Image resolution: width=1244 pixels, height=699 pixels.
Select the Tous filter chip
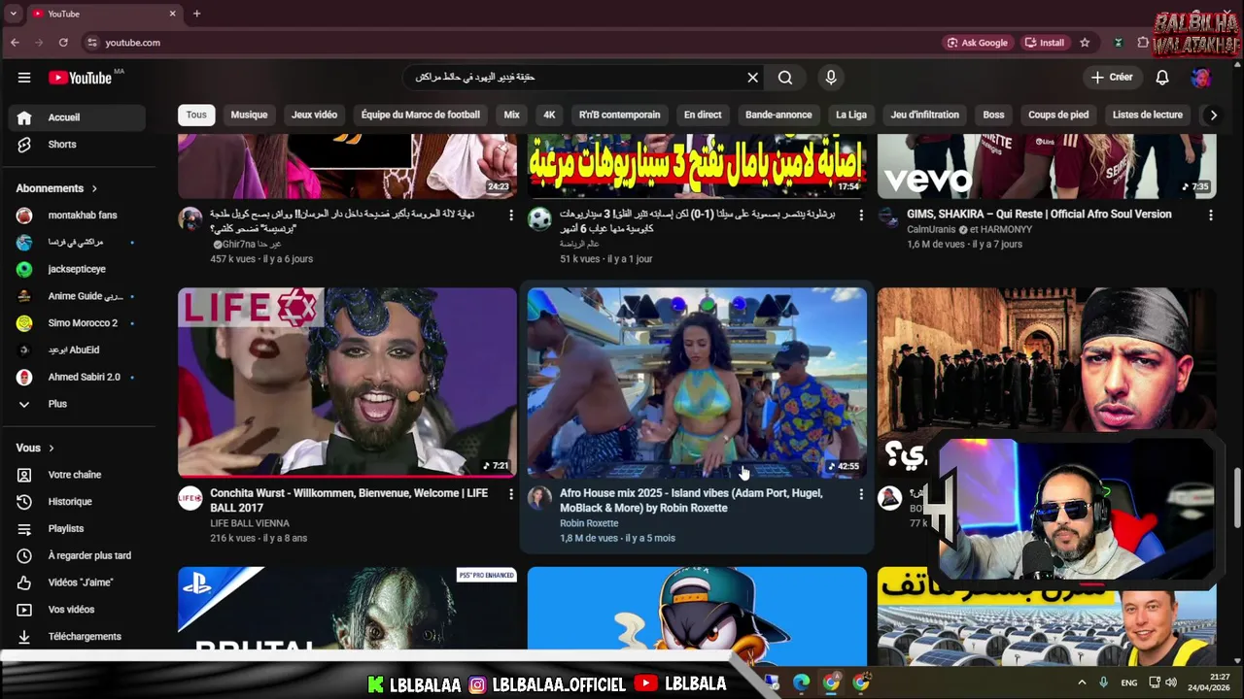click(196, 115)
